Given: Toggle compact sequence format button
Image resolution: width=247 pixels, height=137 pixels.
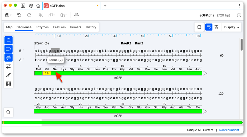Looking at the screenshot, I should [x=199, y=27].
